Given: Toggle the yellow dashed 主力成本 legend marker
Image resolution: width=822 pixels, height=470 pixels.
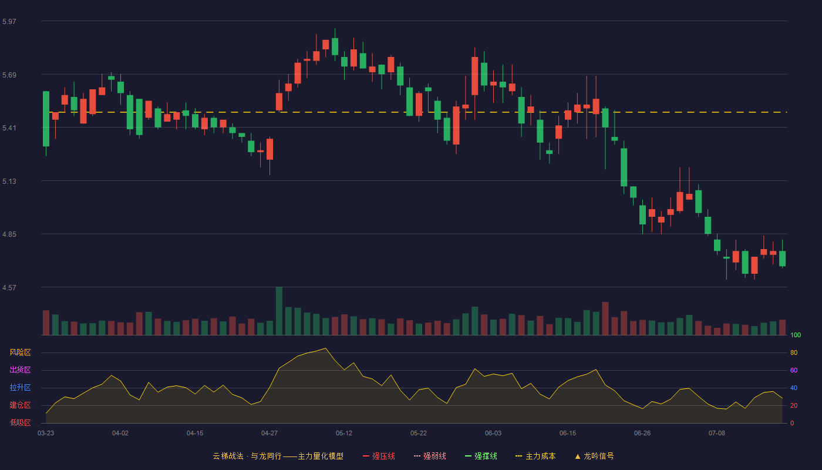Looking at the screenshot, I should [518, 456].
